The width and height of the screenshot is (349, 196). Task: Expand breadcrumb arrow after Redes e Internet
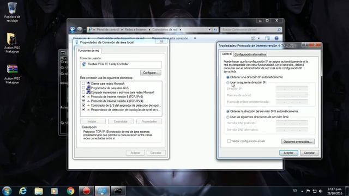point(149,29)
